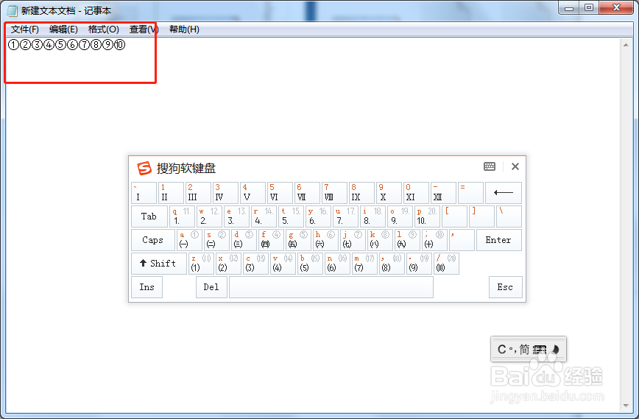Screen dimensions: 639x419
Task: Tap the 6 key showing Ⅶ
Action: click(307, 193)
